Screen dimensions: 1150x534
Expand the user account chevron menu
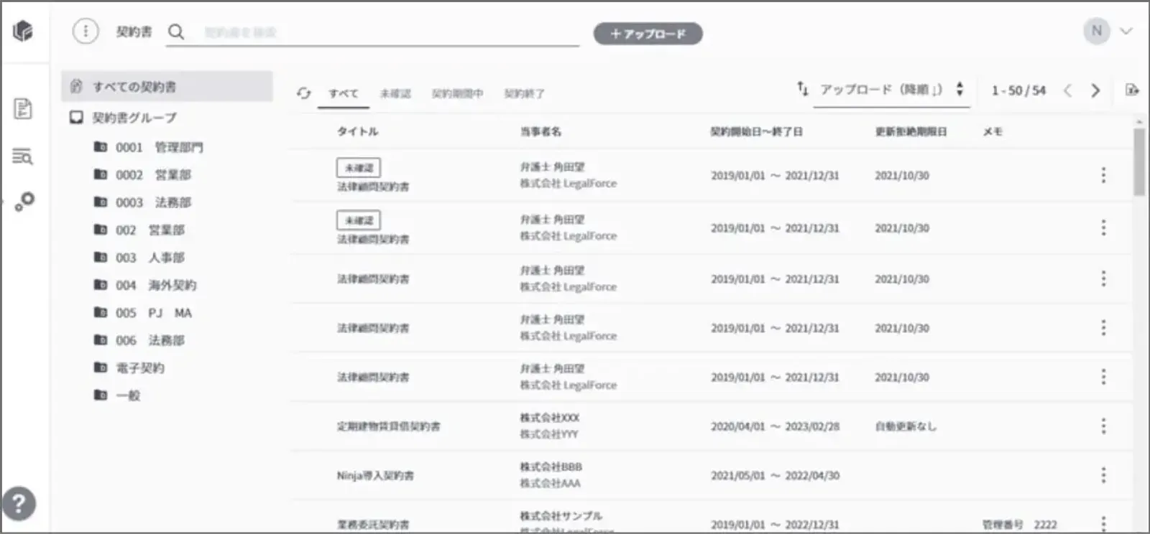pos(1126,31)
